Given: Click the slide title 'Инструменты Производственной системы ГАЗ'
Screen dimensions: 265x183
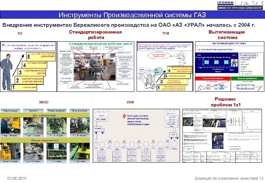Looking at the screenshot, I should click(x=132, y=15).
